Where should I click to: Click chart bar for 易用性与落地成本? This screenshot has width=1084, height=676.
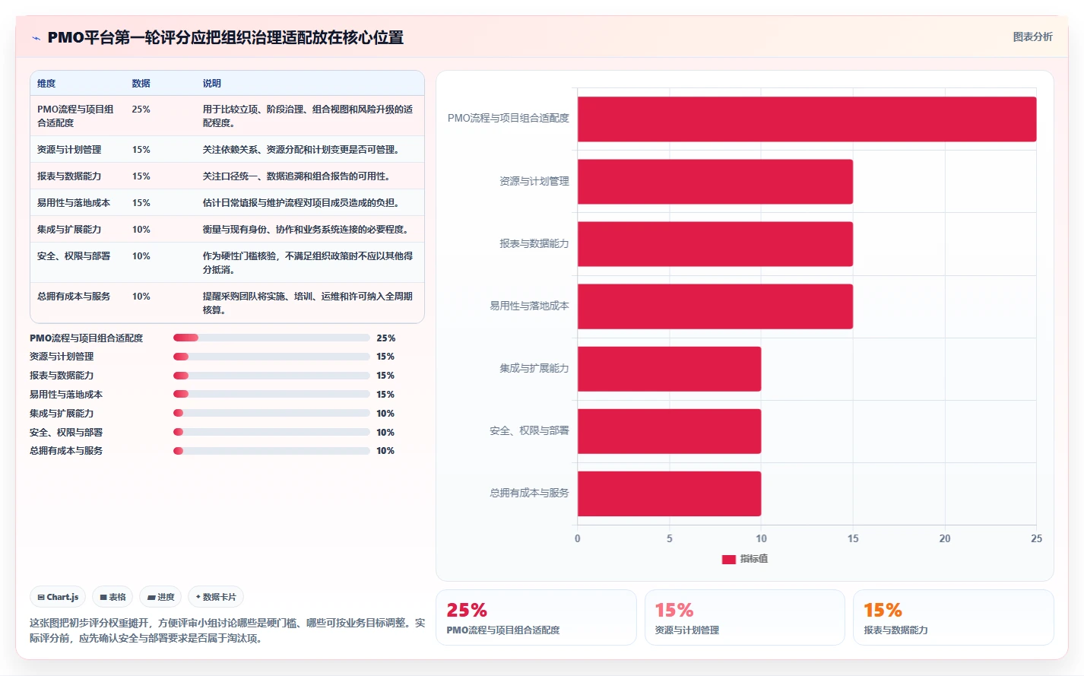pyautogui.click(x=715, y=306)
